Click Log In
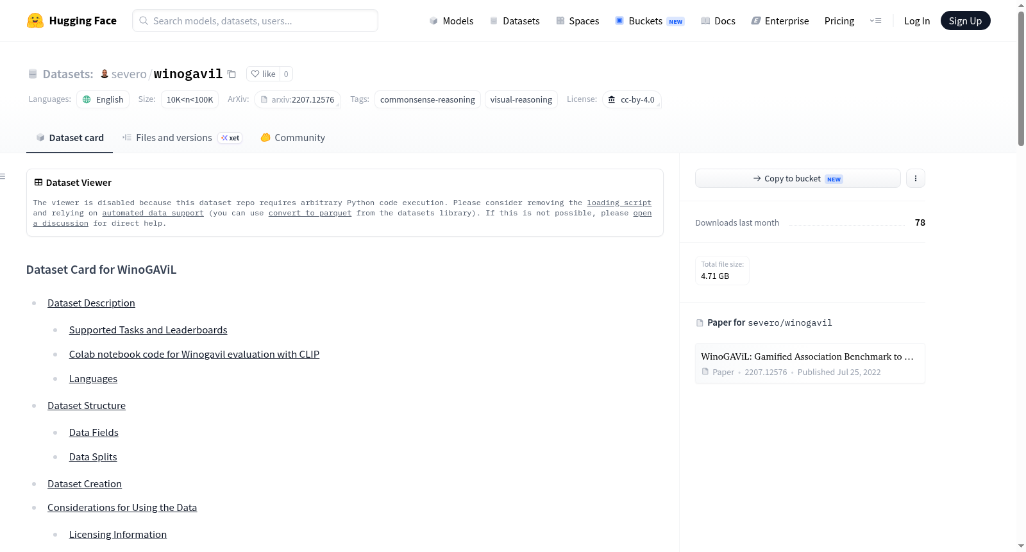This screenshot has height=552, width=1026. (917, 21)
